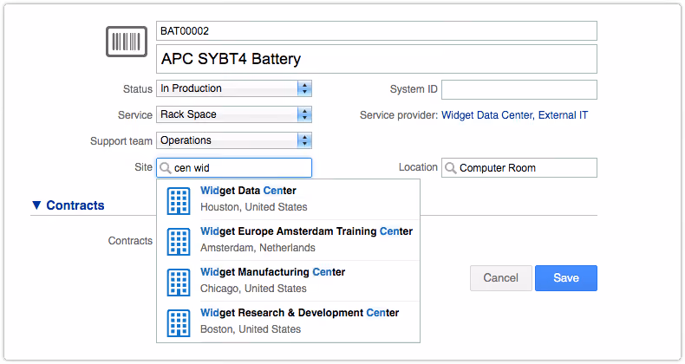The width and height of the screenshot is (685, 364).
Task: Select Widget Europe Amsterdam Training Center suggestion
Action: (289, 239)
